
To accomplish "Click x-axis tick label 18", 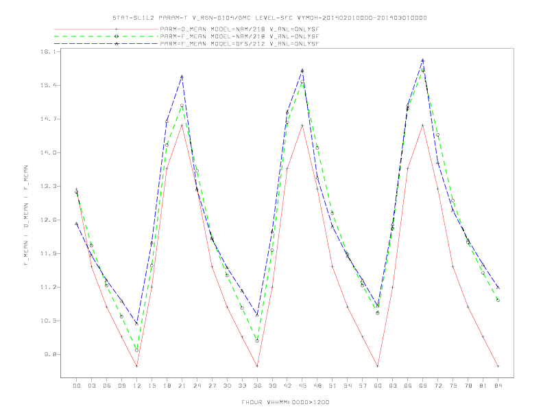I will click(x=167, y=386).
